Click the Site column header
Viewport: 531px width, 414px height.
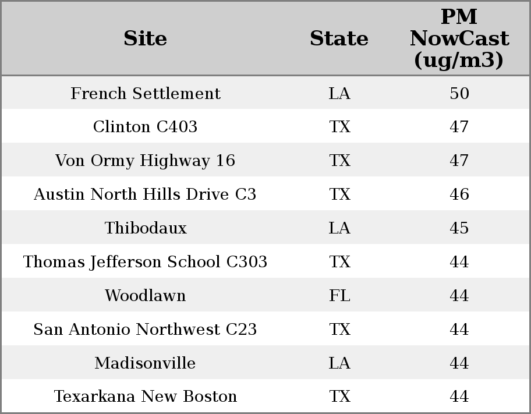(146, 38)
